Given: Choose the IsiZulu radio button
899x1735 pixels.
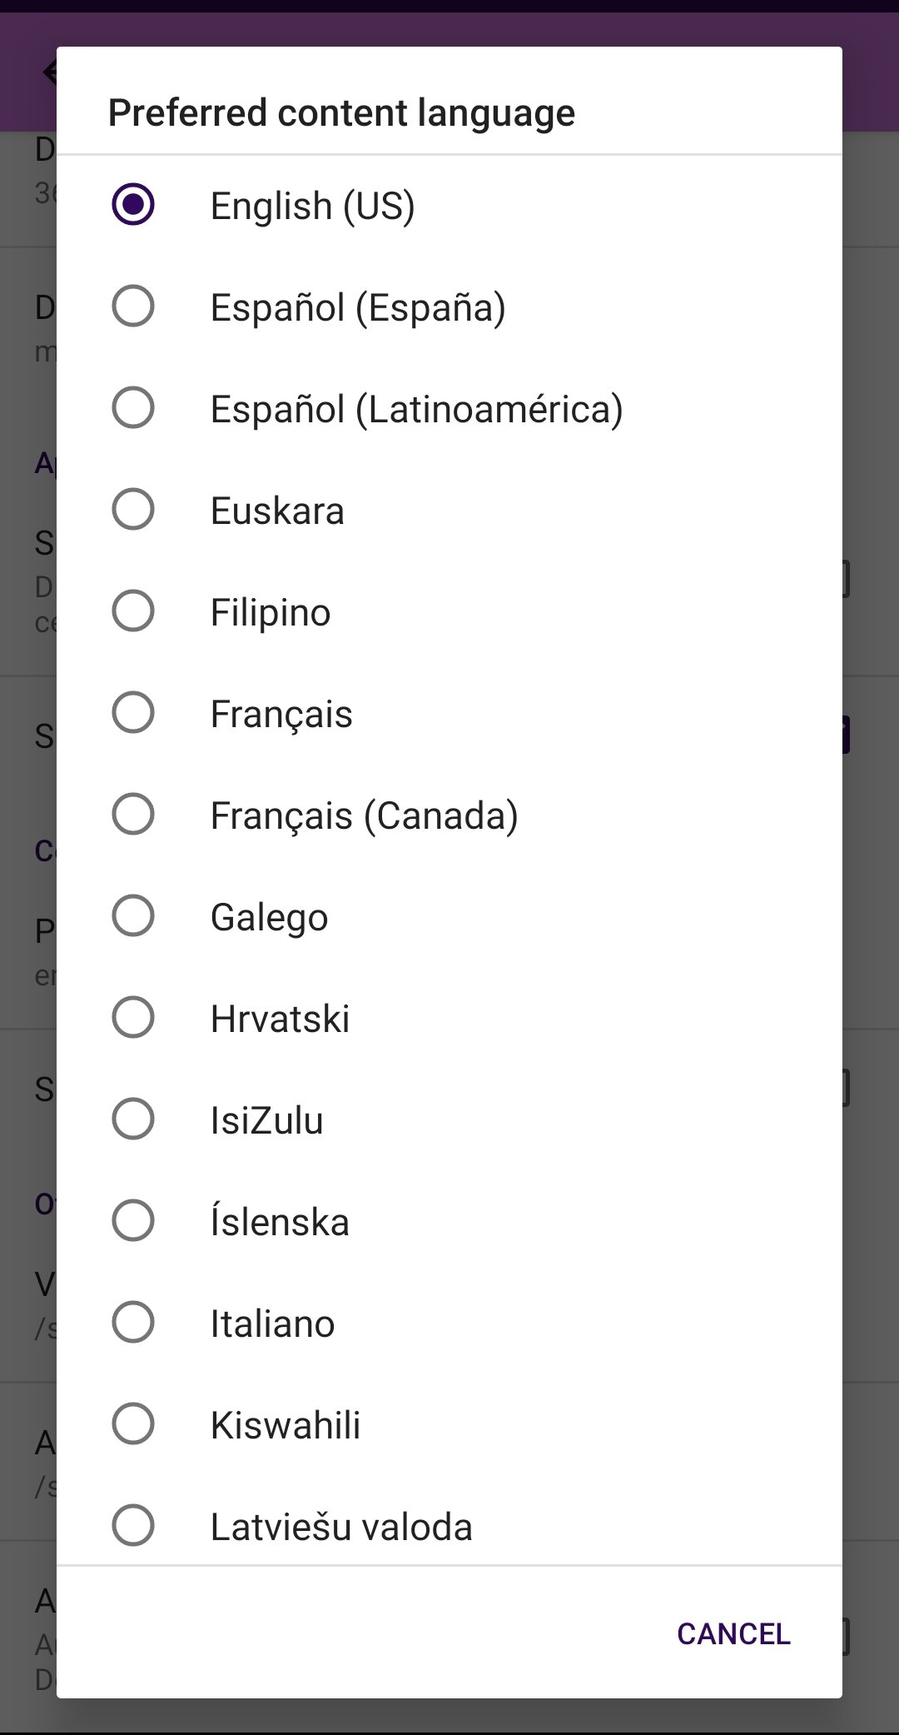Looking at the screenshot, I should [133, 1119].
